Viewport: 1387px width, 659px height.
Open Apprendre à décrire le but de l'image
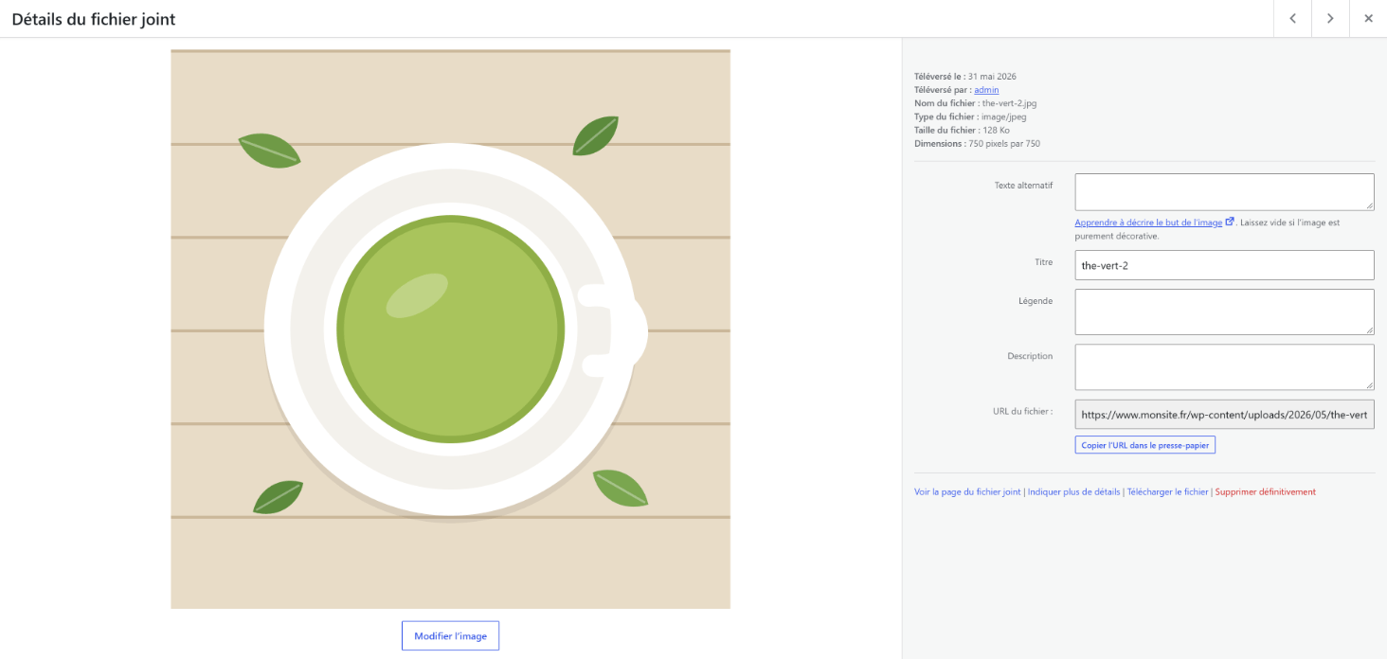pos(1148,223)
